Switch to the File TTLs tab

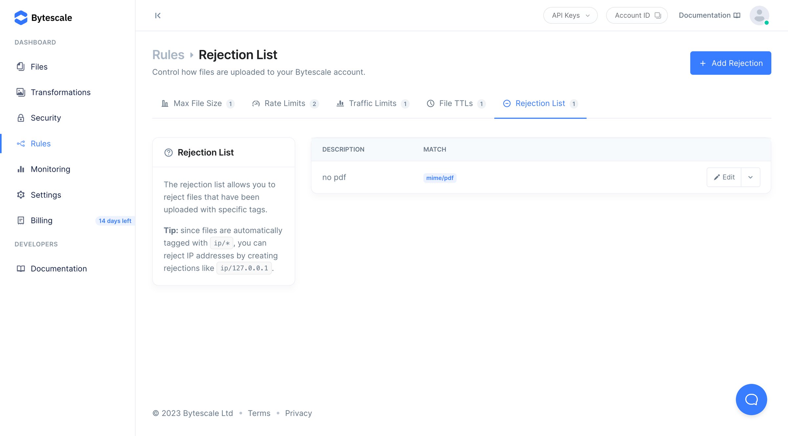[456, 103]
